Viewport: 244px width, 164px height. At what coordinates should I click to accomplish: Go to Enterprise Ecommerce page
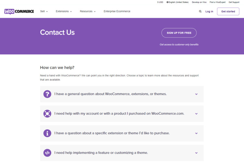117,11
